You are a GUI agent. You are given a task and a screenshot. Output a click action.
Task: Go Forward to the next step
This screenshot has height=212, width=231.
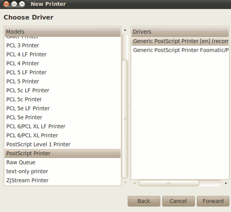coord(213,201)
